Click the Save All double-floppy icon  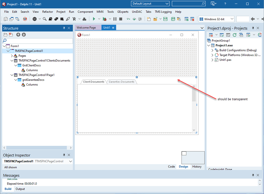point(173,19)
